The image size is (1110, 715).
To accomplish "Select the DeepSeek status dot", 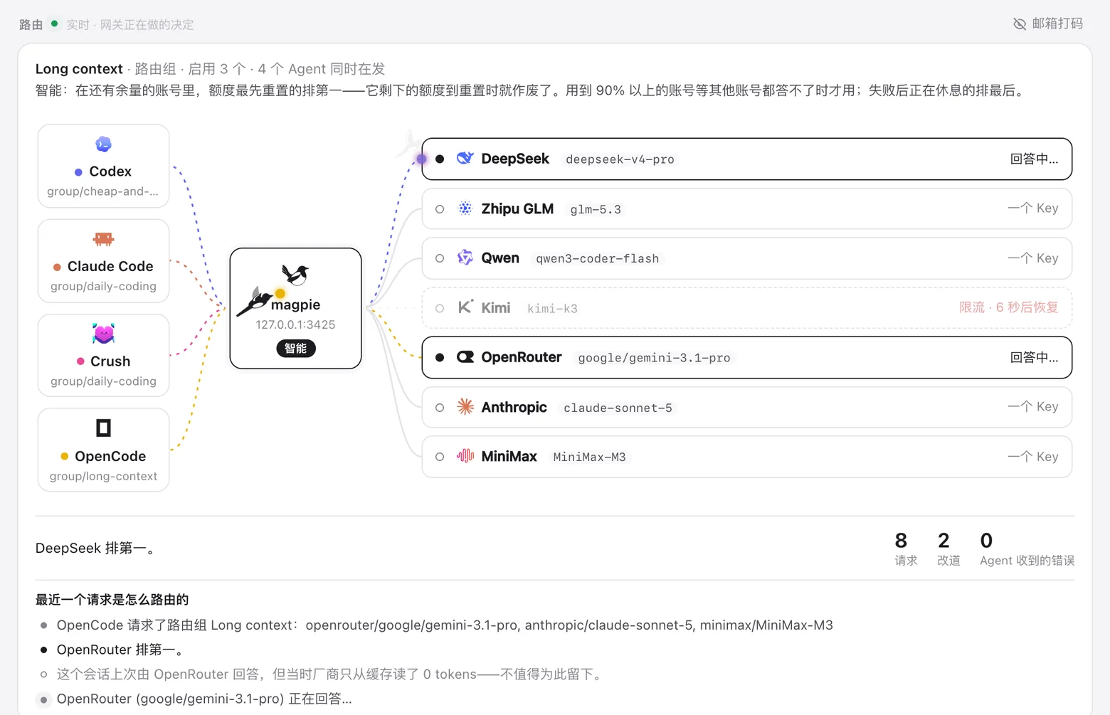I will (x=440, y=159).
